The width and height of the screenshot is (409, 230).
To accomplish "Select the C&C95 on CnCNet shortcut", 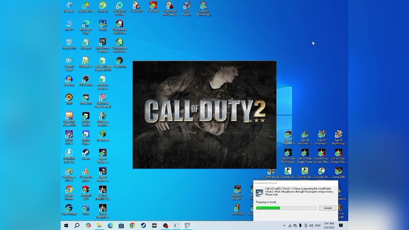I will (120, 9).
